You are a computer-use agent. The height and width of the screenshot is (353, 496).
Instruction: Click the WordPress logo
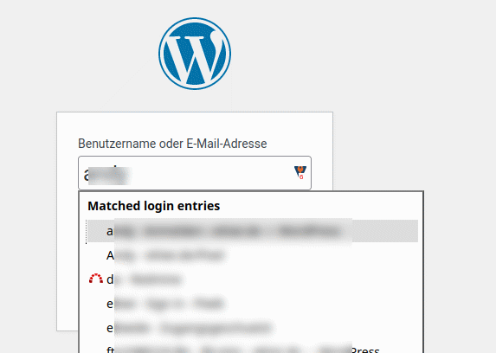(x=195, y=54)
